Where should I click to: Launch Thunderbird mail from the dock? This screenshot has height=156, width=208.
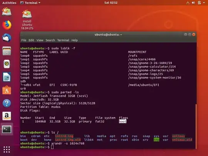(x=7, y=38)
